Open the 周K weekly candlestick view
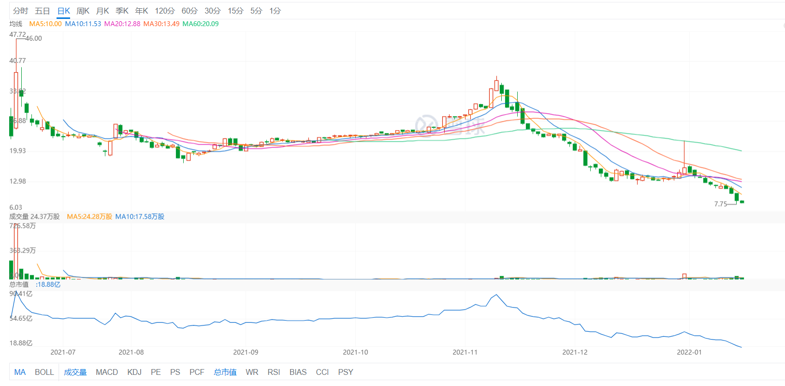Viewport: 785px width, 386px height. 83,11
